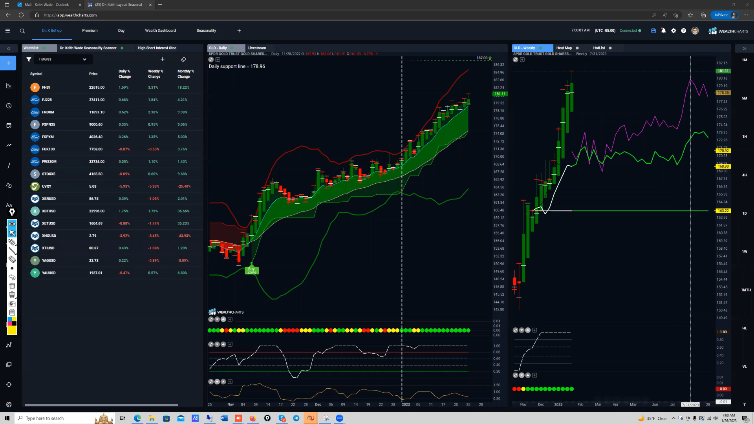Expand the daily bottom oscillator plus box
The image size is (754, 424).
coord(230,382)
